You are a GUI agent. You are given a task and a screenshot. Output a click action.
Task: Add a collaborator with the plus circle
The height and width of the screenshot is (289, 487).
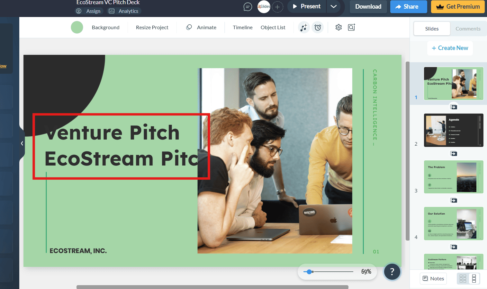click(277, 7)
